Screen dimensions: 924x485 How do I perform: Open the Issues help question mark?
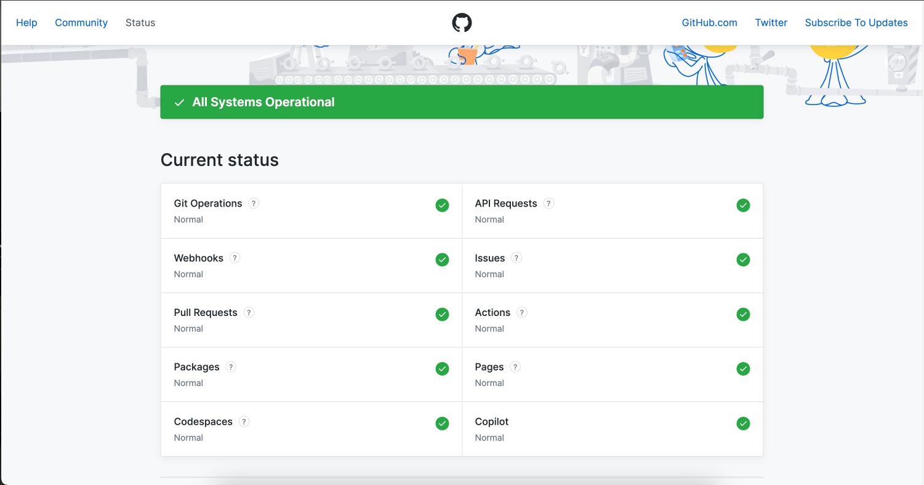point(516,258)
